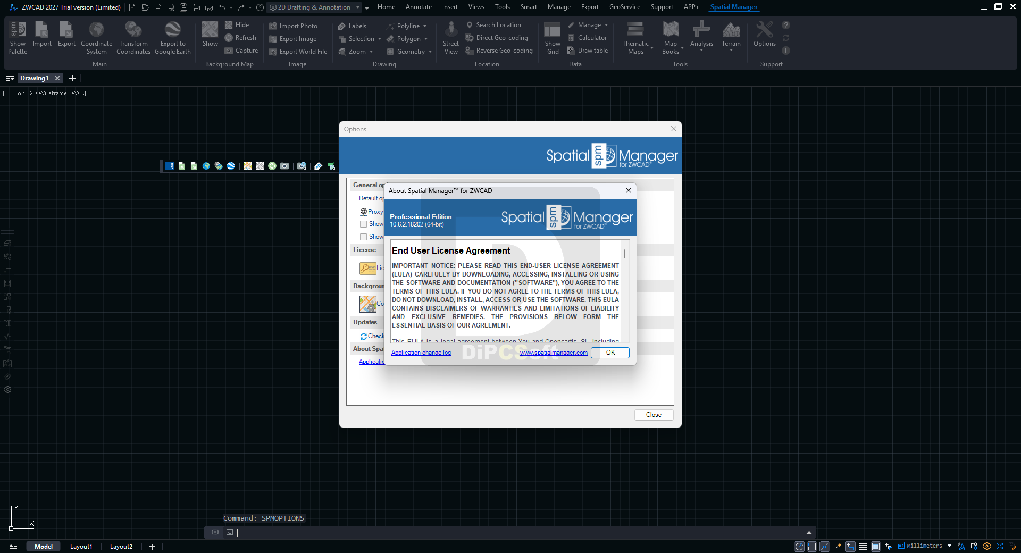Click the orange settings gear in status bar
This screenshot has height=553, width=1021.
987,546
